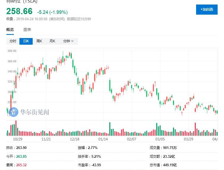Click the -5.24 (-1.99%) price change
The height and width of the screenshot is (170, 224).
point(52,12)
